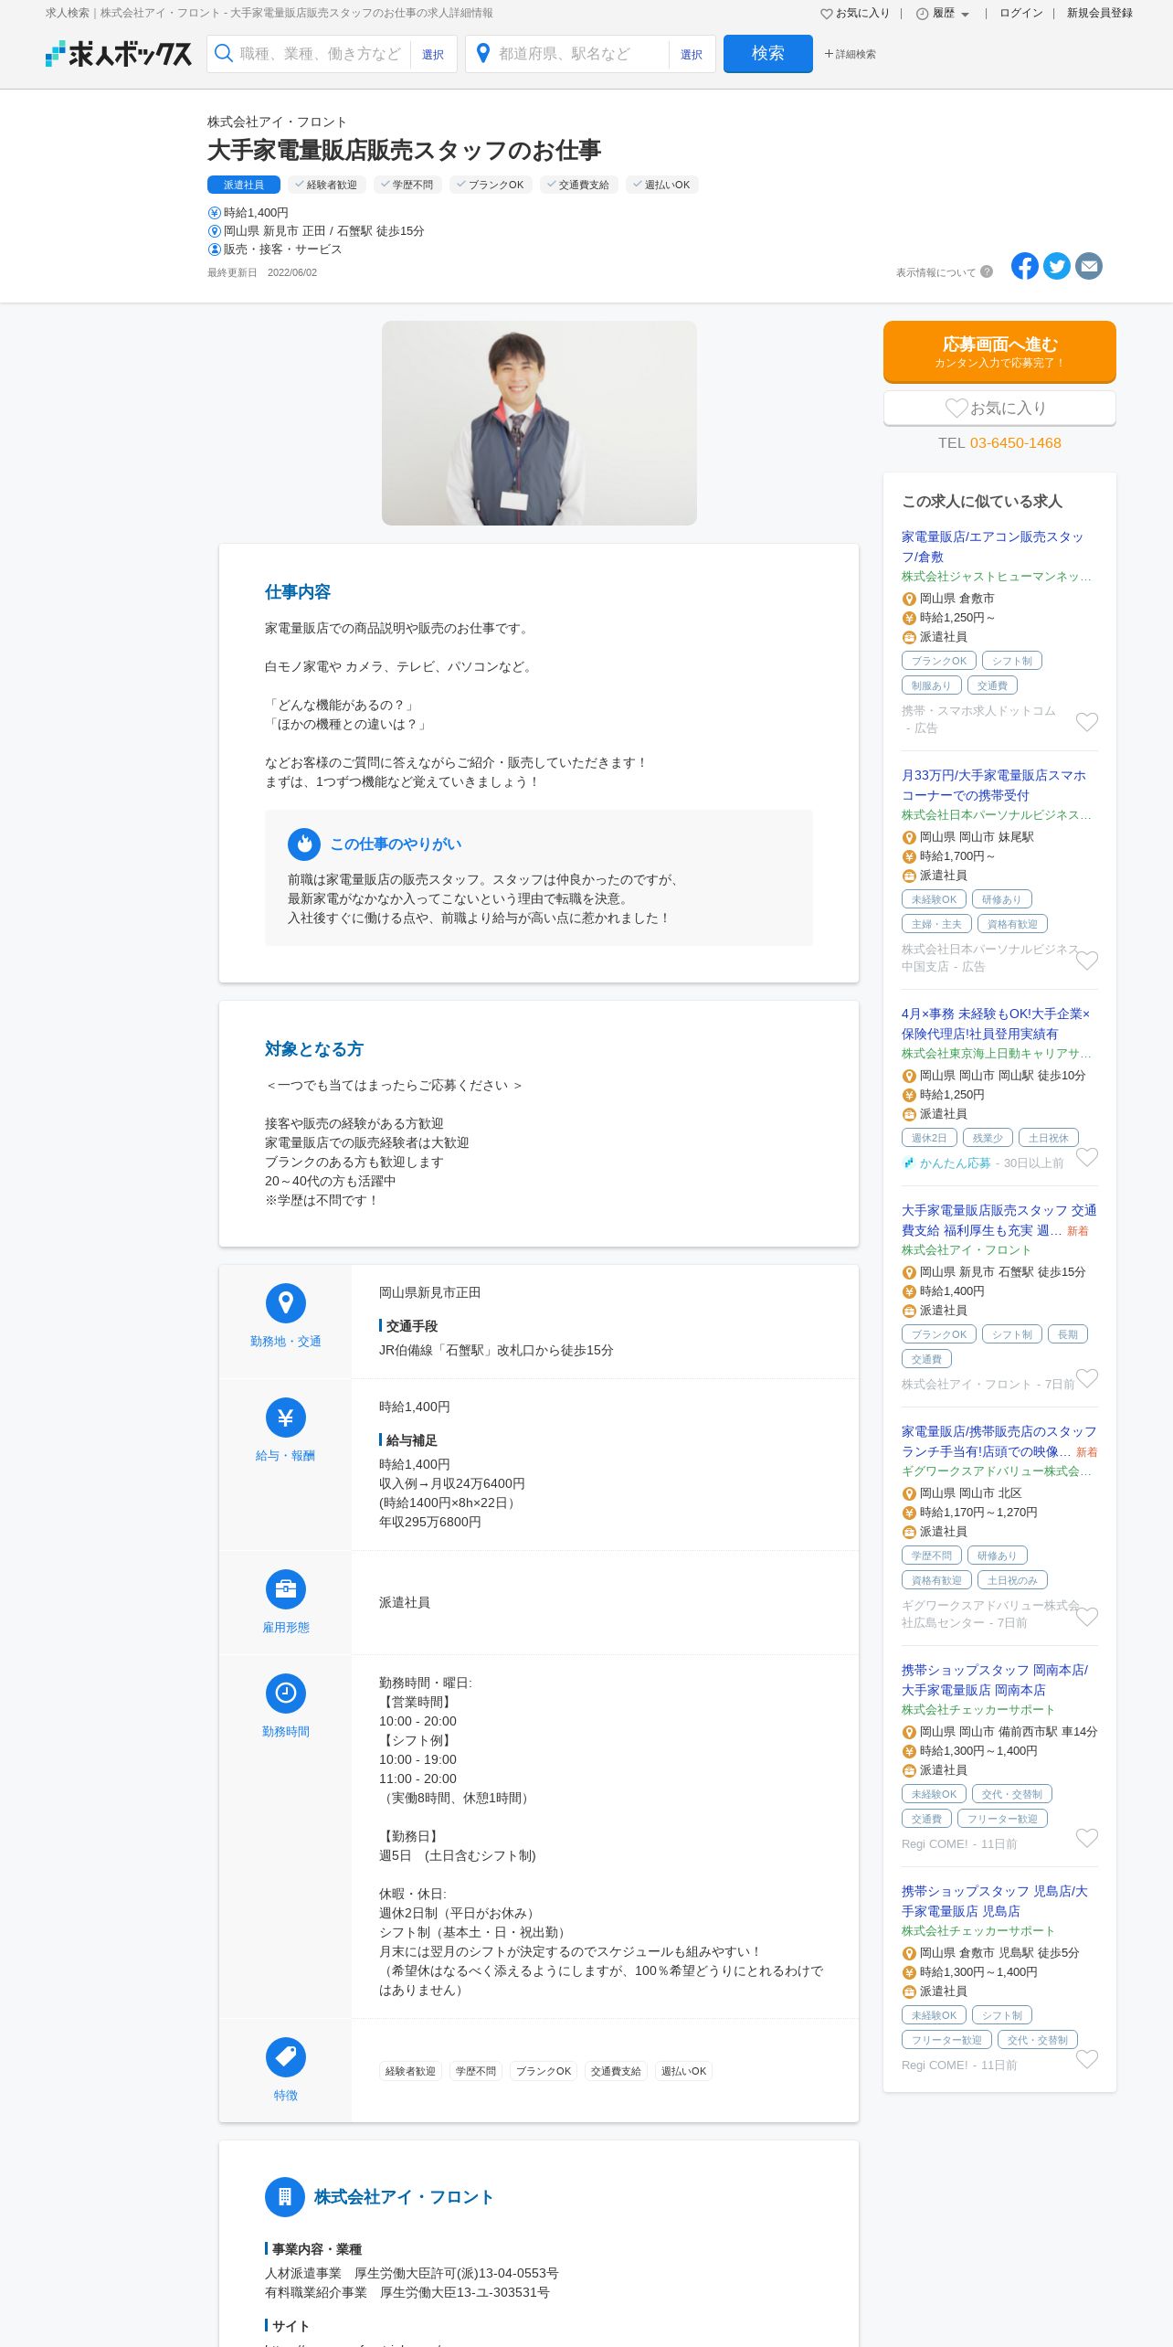Viewport: 1173px width, 2347px height.
Task: Click the blue 派遣社員 badge under title
Action: [x=244, y=185]
